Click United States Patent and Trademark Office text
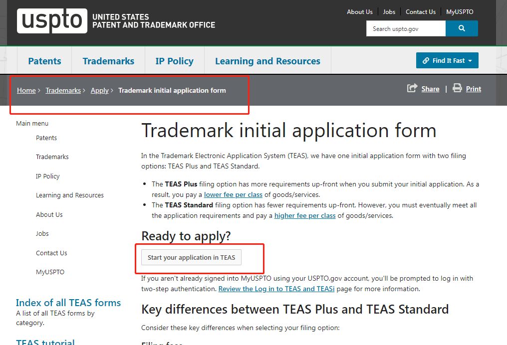The image size is (507, 345). pos(154,21)
